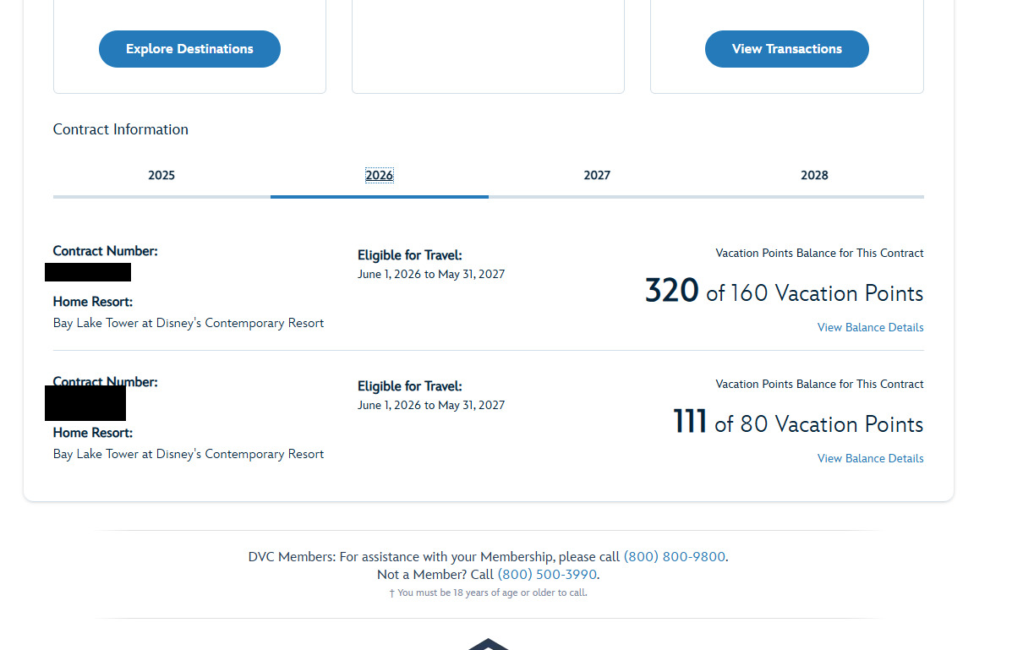Switch to the 2027 tab

pos(597,176)
